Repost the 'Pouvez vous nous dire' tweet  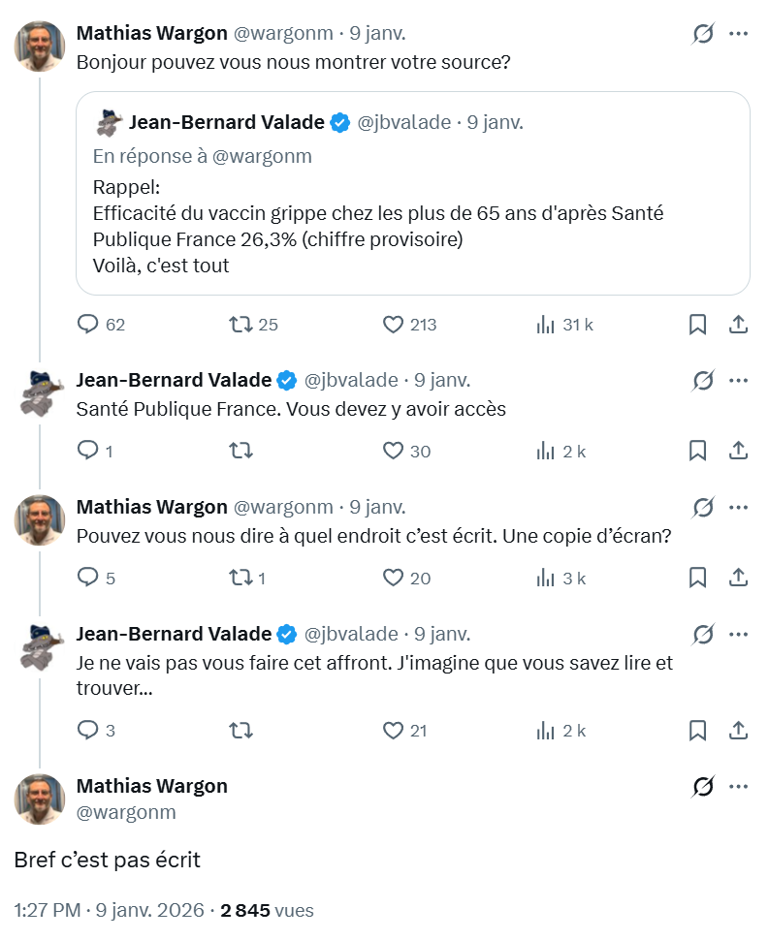pos(240,578)
